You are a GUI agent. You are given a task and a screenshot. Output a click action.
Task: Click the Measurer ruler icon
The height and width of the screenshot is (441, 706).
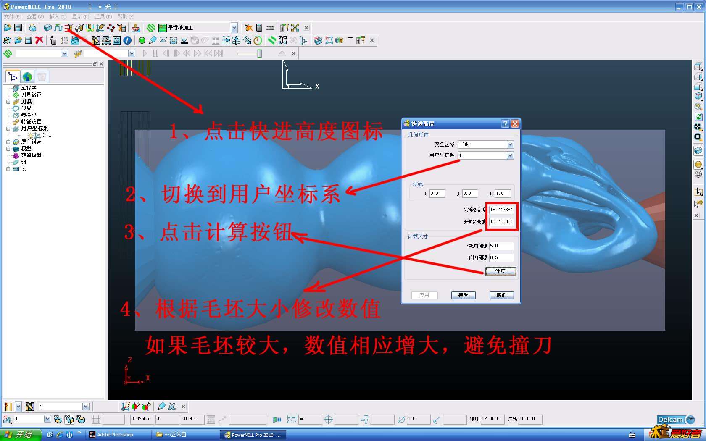(270, 28)
